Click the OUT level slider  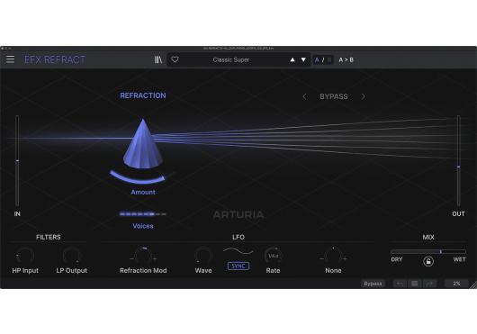coord(458,160)
